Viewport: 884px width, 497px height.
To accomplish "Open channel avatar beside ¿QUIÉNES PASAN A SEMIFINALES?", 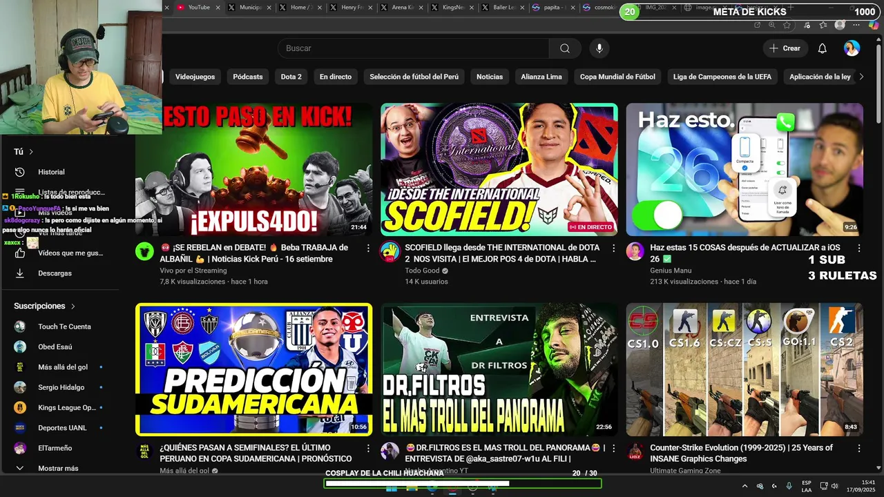I will (x=144, y=451).
